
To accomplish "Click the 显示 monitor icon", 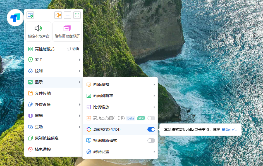I will [x=30, y=82].
